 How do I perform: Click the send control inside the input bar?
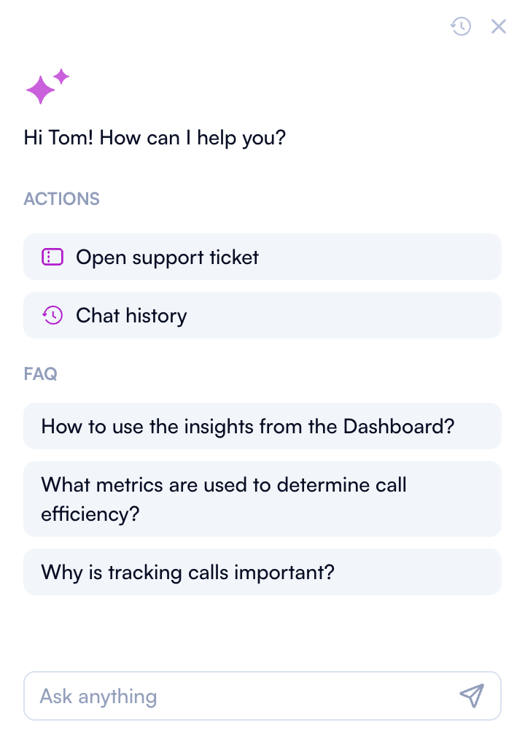472,696
